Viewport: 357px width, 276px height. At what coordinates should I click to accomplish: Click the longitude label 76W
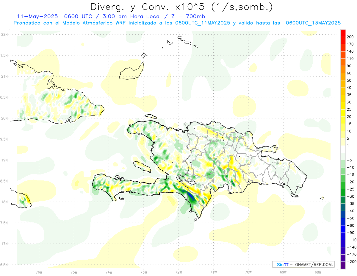pyautogui.click(x=39, y=272)
